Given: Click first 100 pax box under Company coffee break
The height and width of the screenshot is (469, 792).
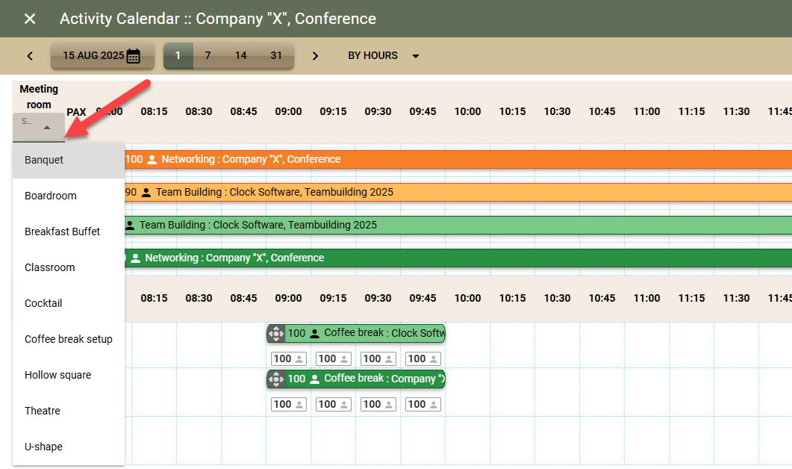Looking at the screenshot, I should point(289,404).
